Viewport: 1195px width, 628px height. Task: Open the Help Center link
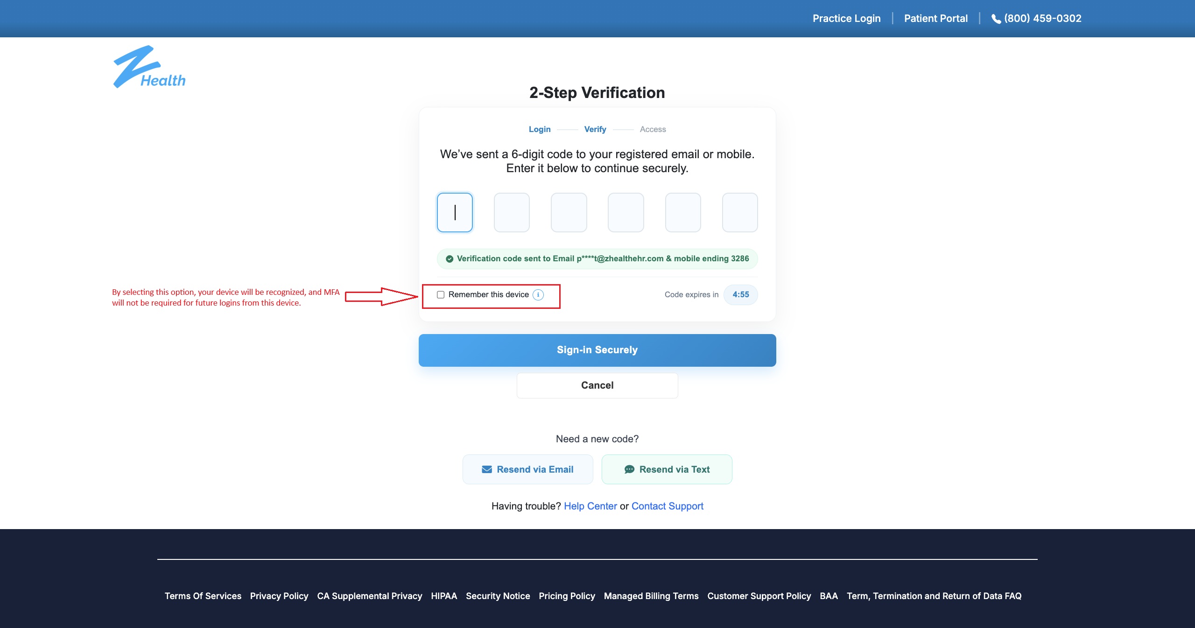point(590,506)
